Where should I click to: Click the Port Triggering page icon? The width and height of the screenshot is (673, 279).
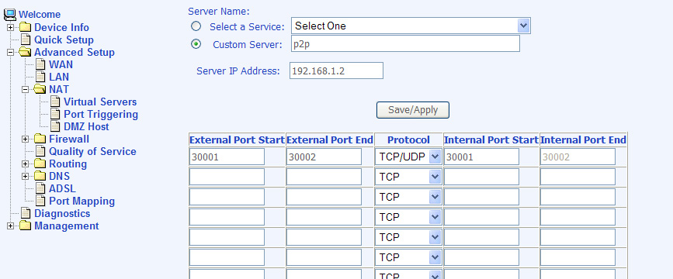55,115
